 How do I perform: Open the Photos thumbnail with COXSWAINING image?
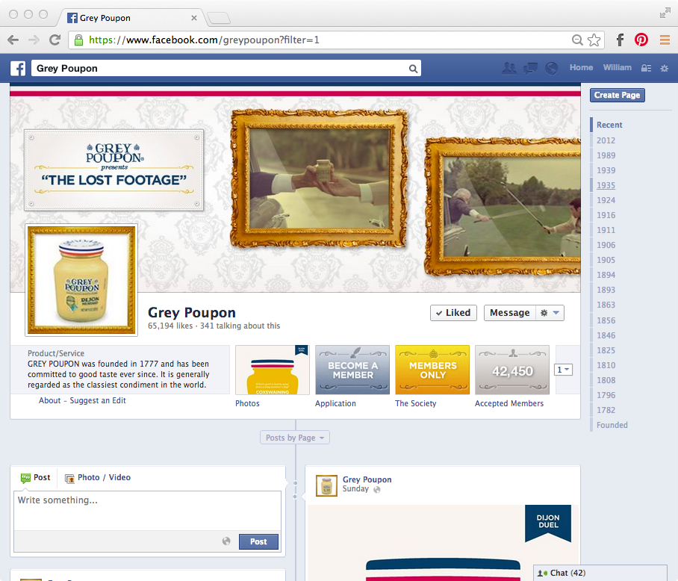(x=272, y=369)
